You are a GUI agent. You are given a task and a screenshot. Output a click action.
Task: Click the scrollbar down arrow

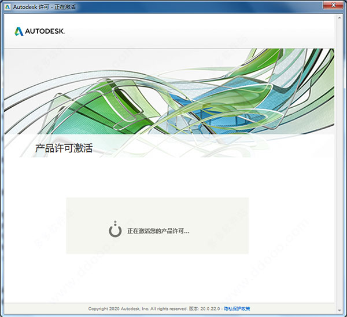[x=339, y=311]
